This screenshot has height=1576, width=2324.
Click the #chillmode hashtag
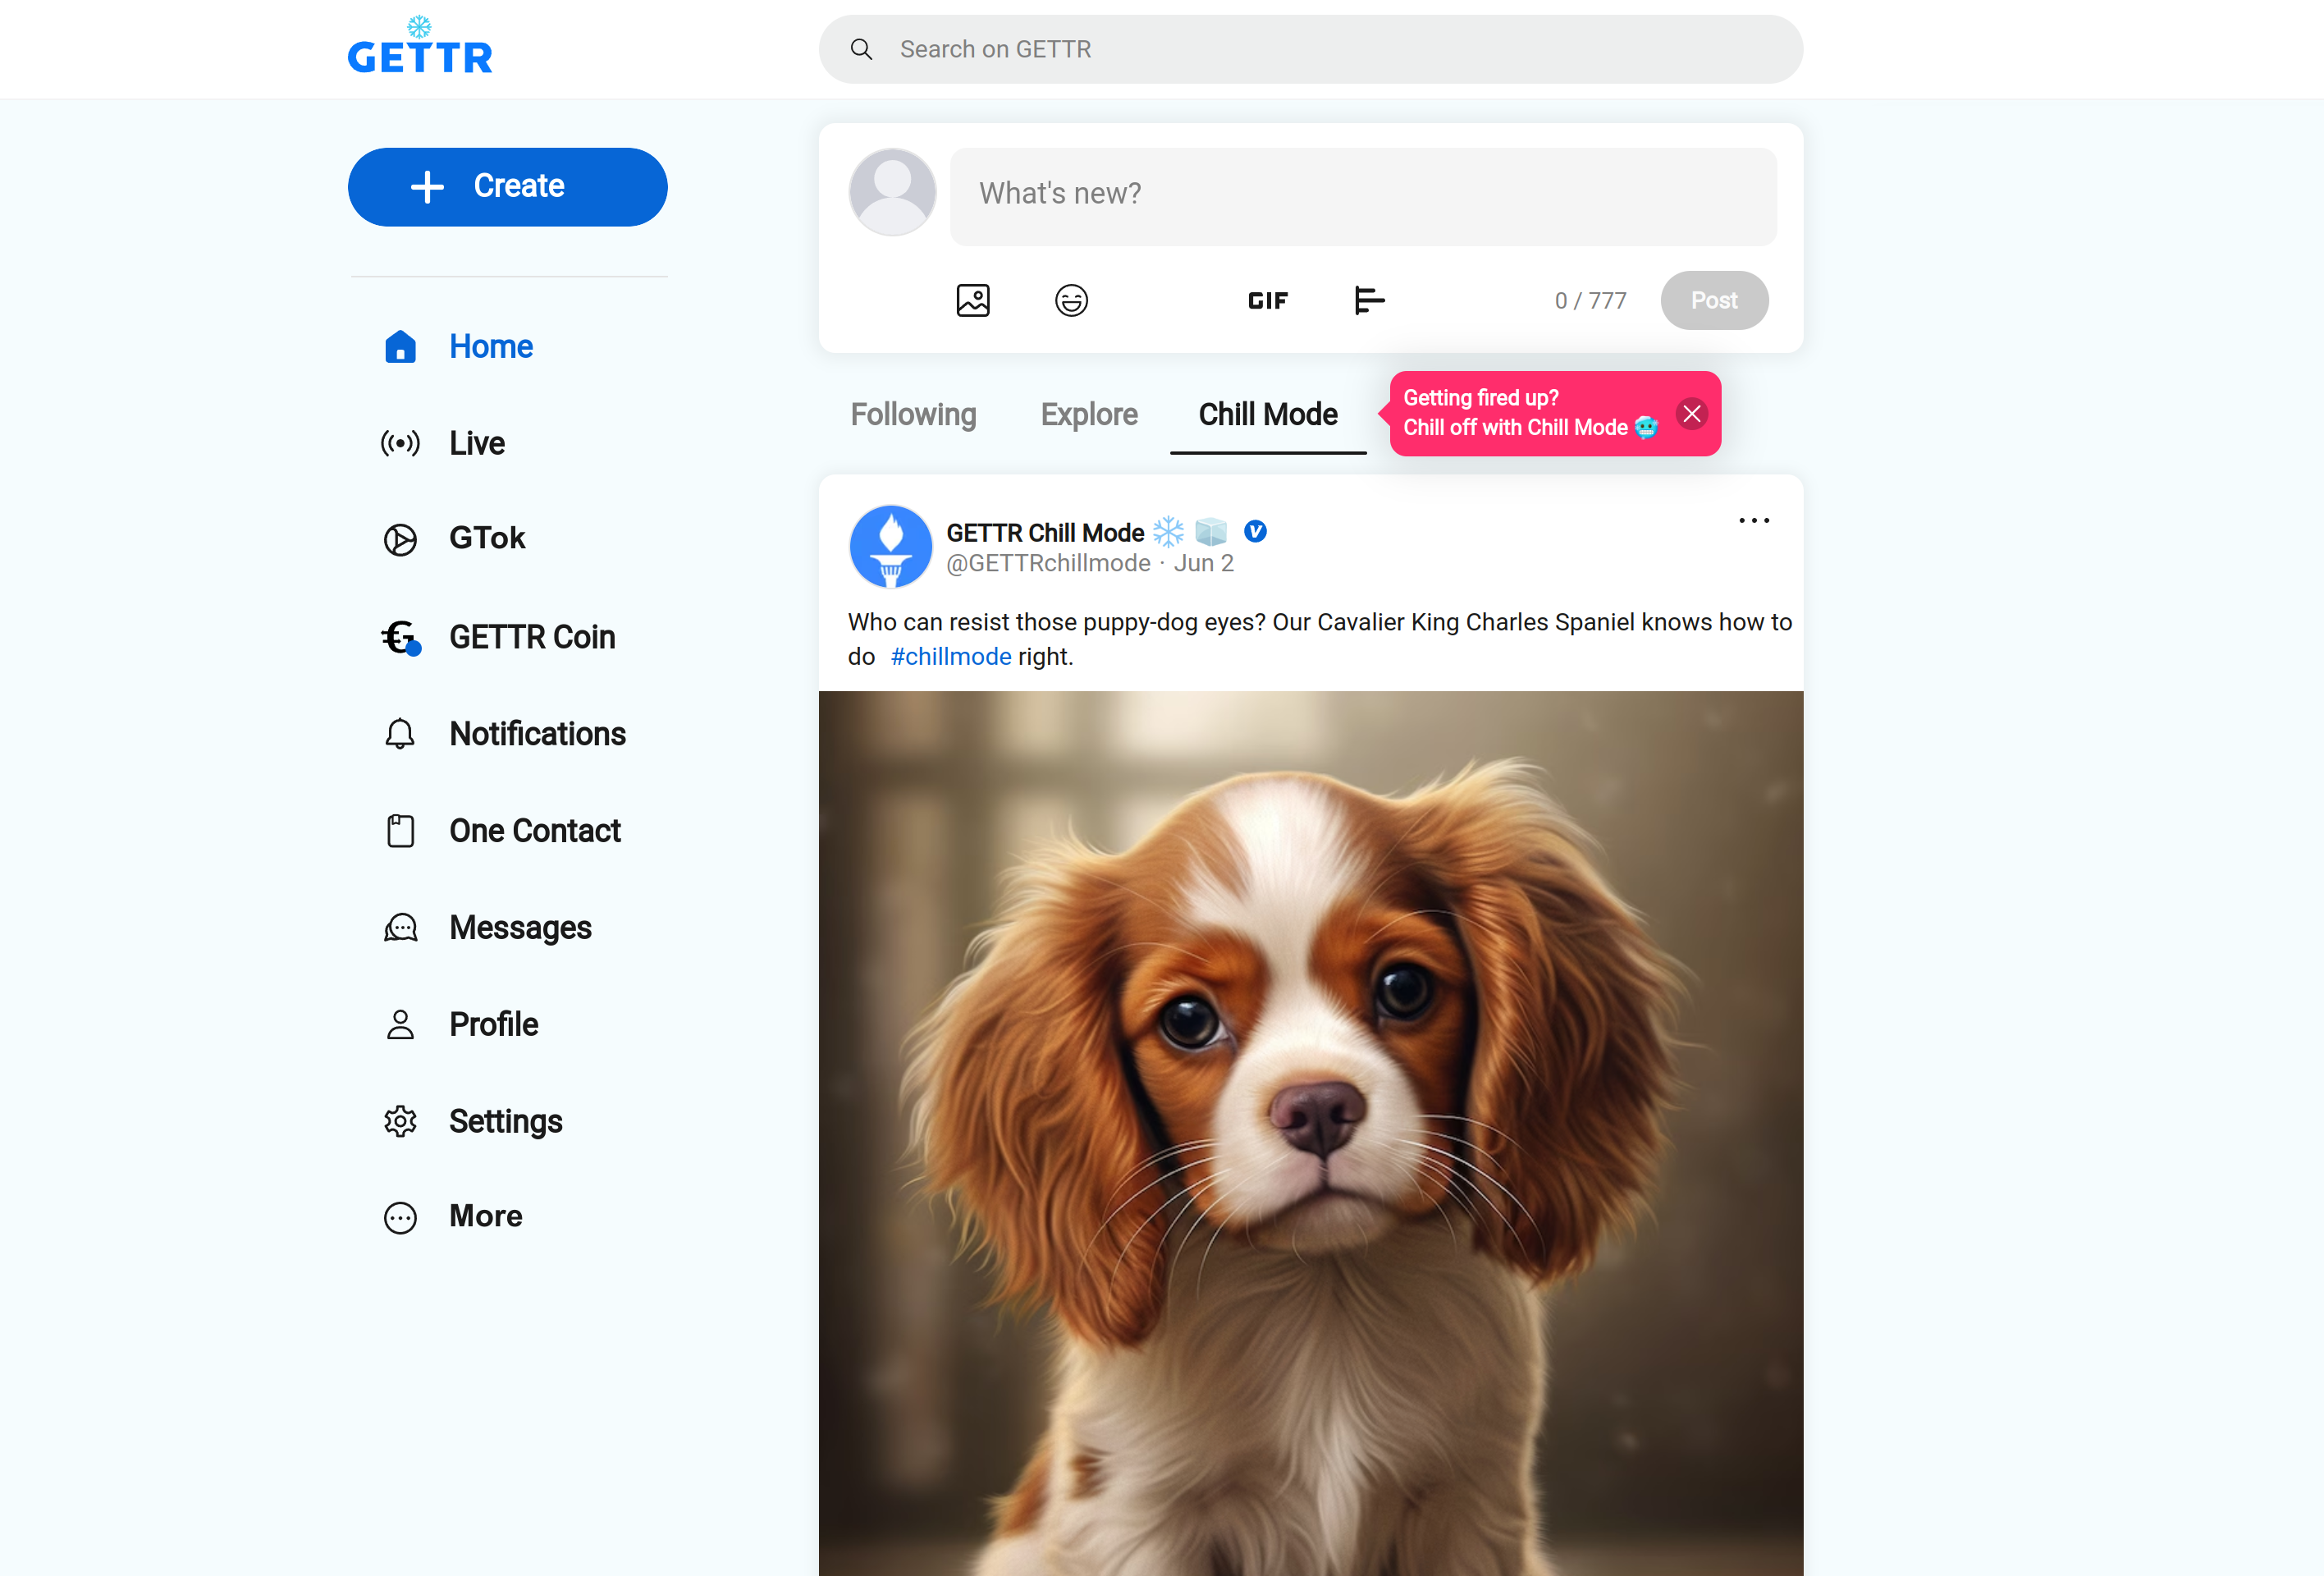[950, 657]
